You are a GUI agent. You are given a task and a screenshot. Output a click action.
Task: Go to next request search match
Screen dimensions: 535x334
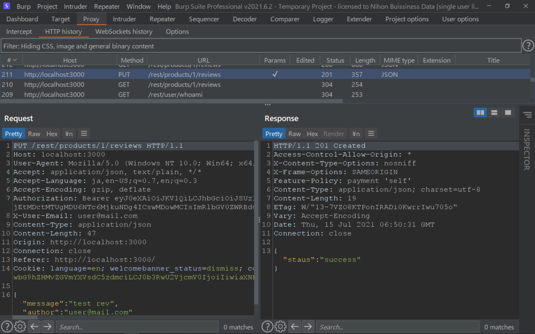click(47, 326)
